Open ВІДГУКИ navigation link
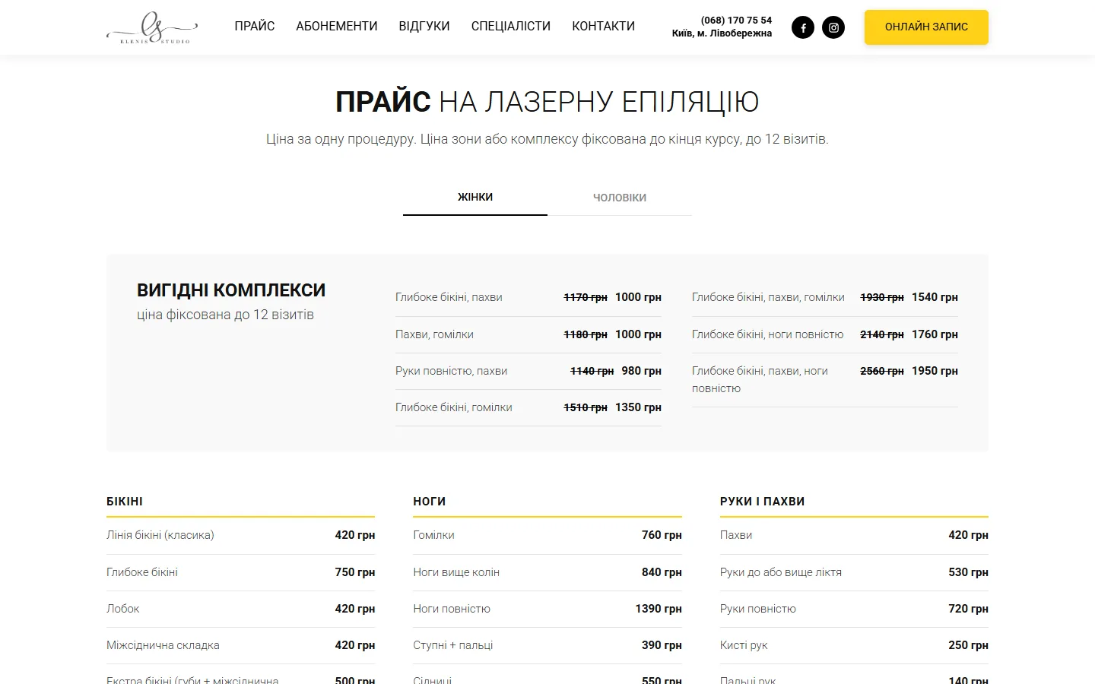Viewport: 1095px width, 684px height. [424, 26]
